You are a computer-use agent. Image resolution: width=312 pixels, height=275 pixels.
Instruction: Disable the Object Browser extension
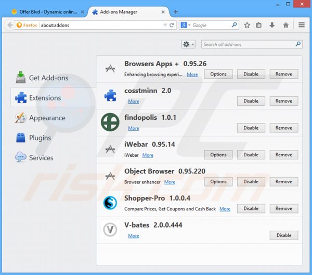click(251, 182)
